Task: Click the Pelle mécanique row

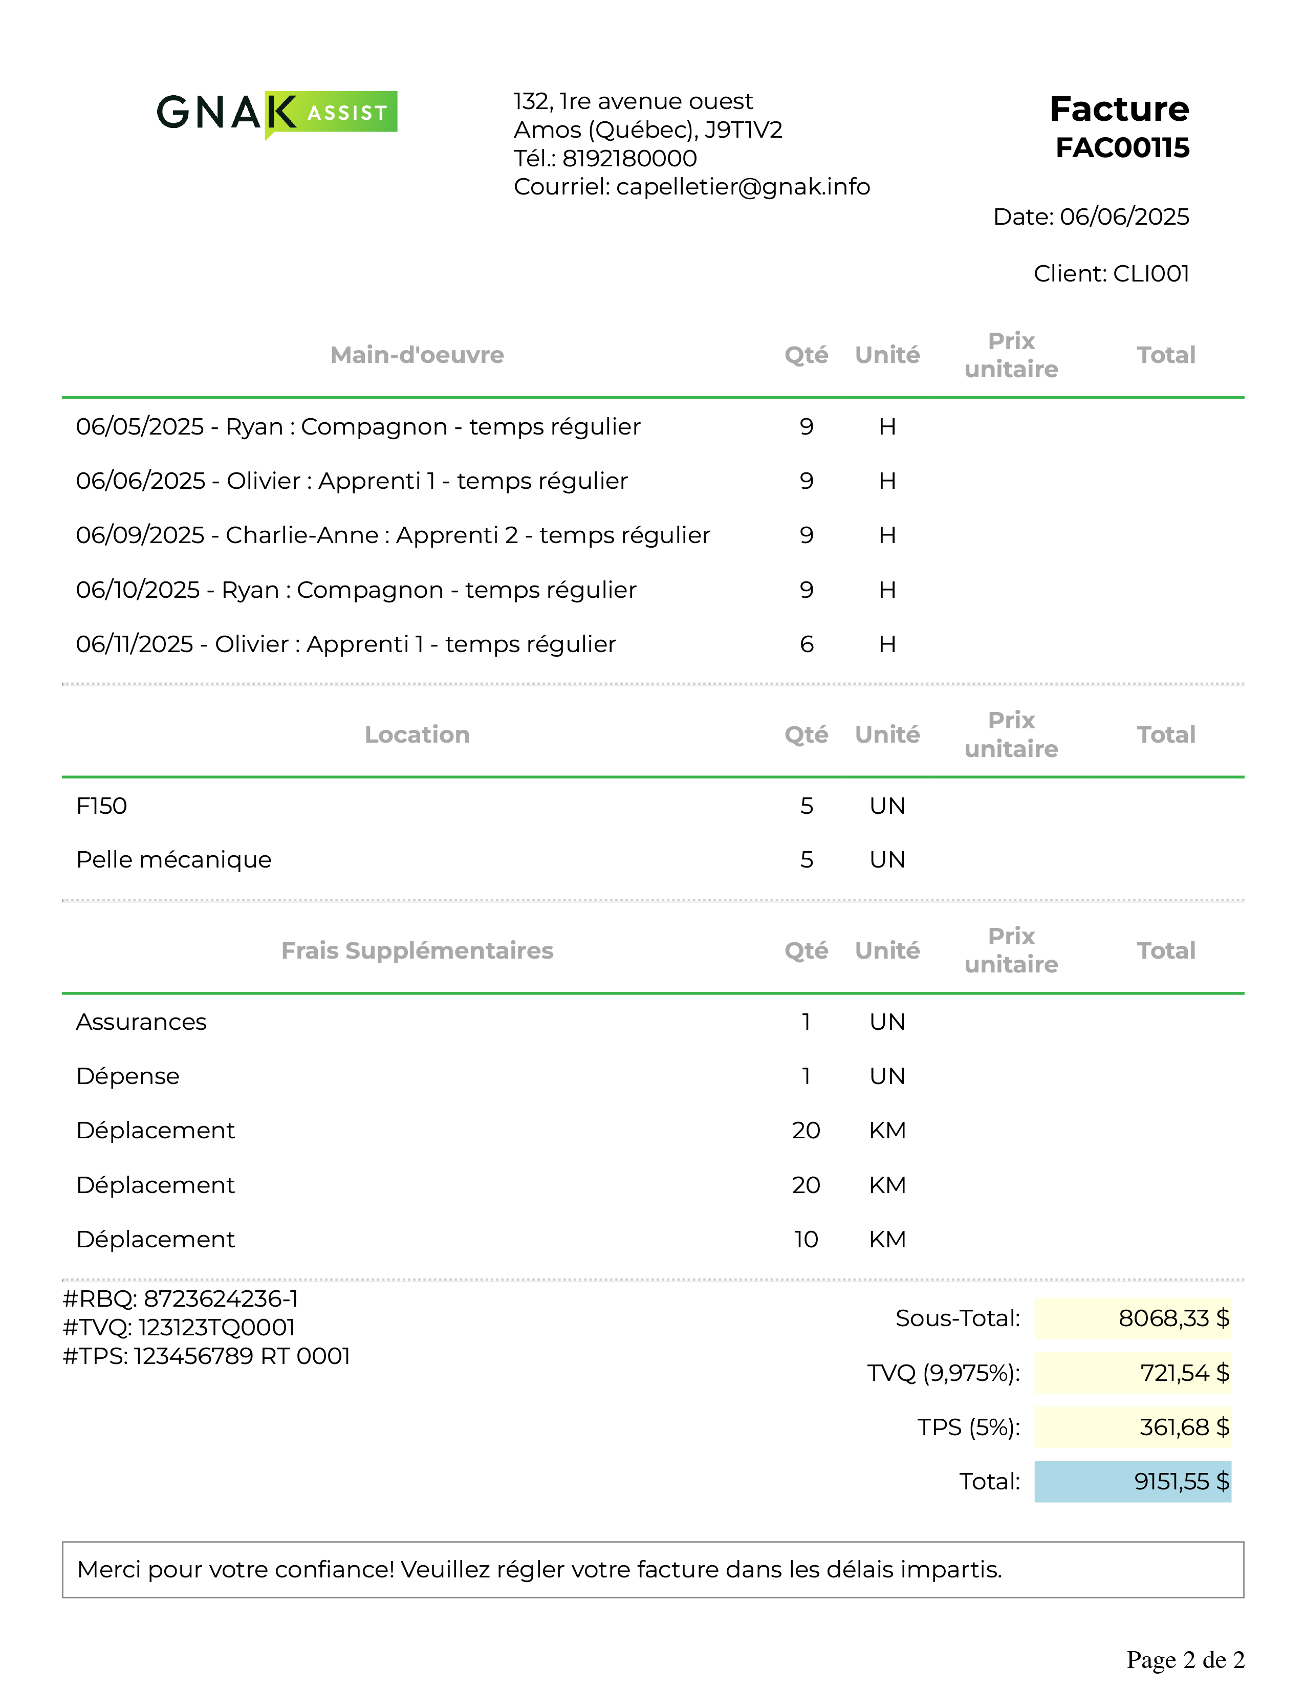Action: (652, 860)
